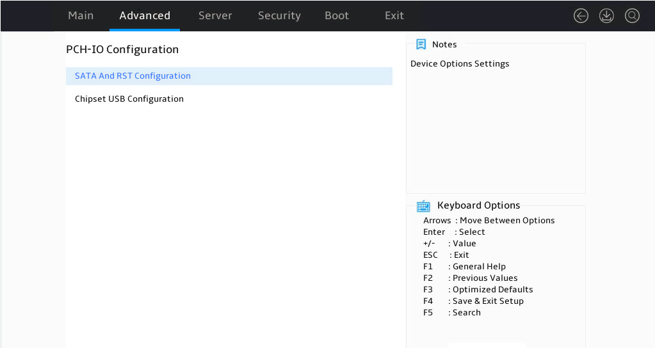Click the 'F2 : Previous Values' line
The width and height of the screenshot is (655, 348).
pos(470,278)
